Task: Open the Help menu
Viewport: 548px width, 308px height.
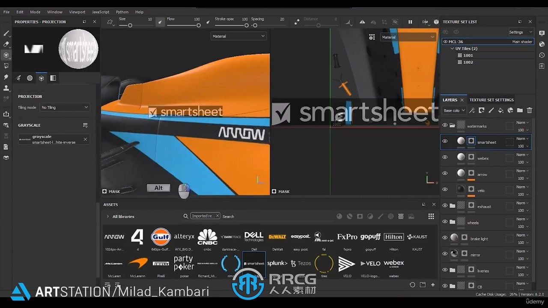Action: (139, 12)
